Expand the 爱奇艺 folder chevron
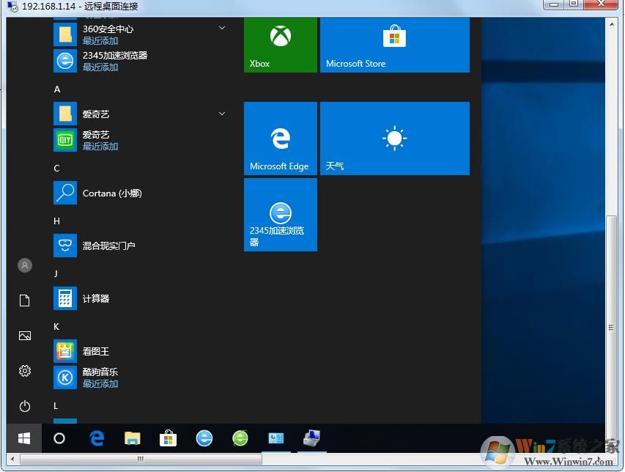The height and width of the screenshot is (472, 625). point(221,114)
